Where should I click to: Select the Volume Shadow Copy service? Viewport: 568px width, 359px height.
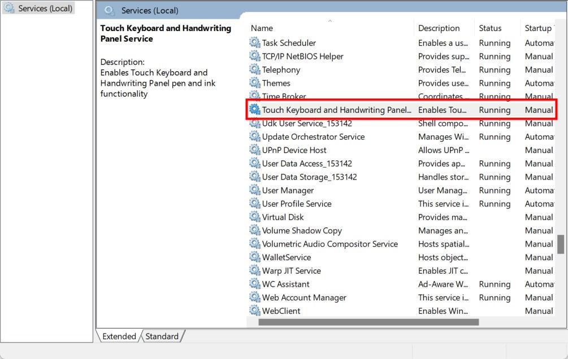(x=302, y=230)
